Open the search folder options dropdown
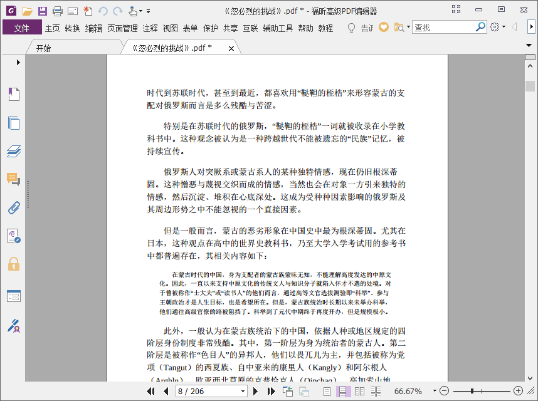The height and width of the screenshot is (401, 538). coord(408,27)
